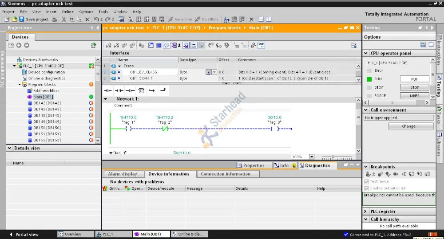Click the Paste icon in main toolbar
The image size is (444, 239).
79,19
